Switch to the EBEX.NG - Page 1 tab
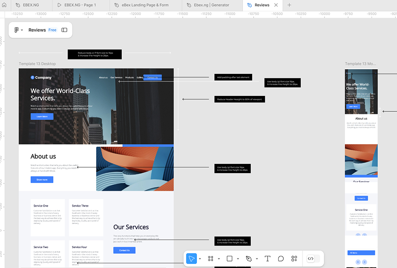397x268 pixels. point(81,5)
